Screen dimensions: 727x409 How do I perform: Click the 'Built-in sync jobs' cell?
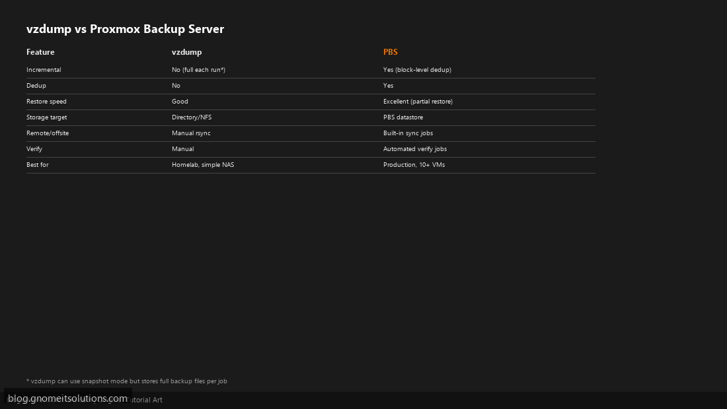pyautogui.click(x=408, y=133)
